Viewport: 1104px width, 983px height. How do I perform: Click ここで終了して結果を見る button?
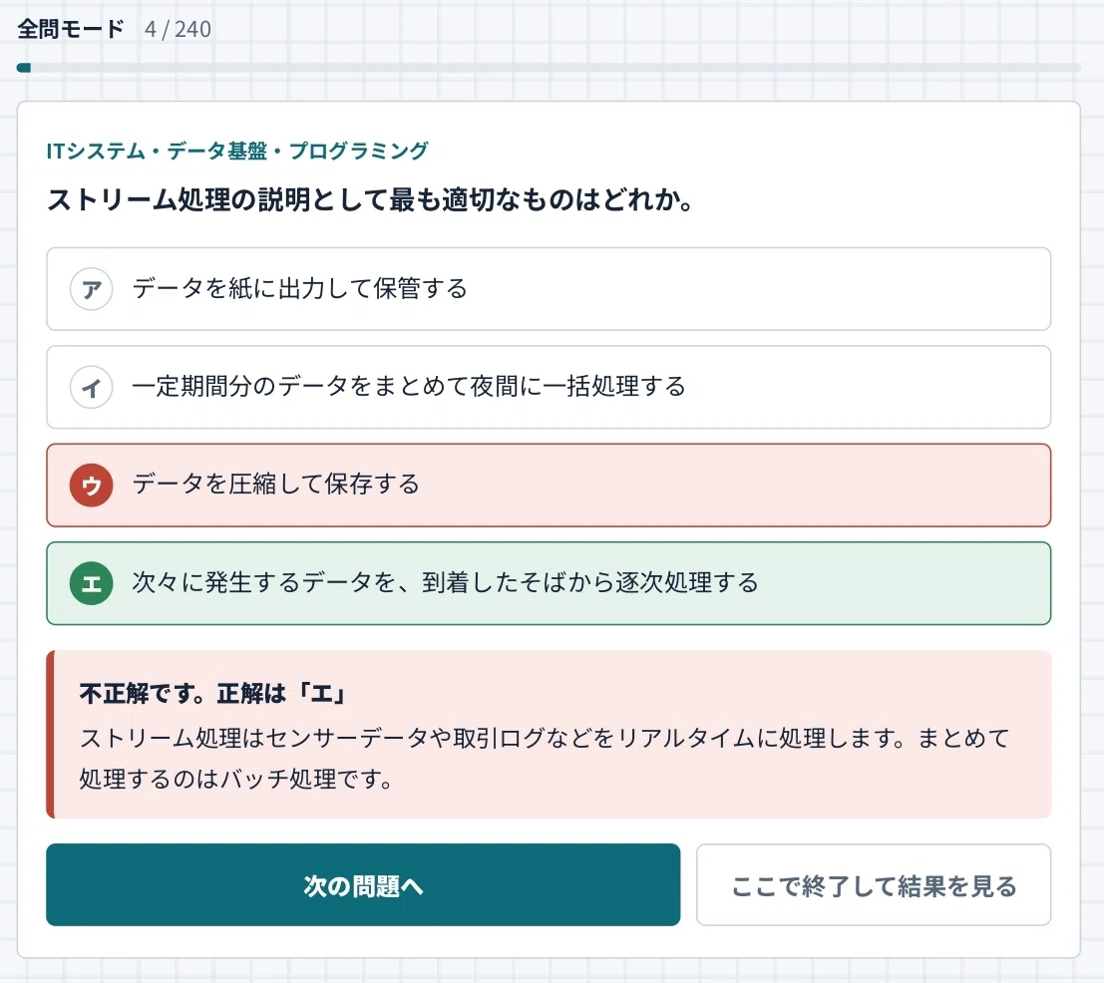pos(874,884)
